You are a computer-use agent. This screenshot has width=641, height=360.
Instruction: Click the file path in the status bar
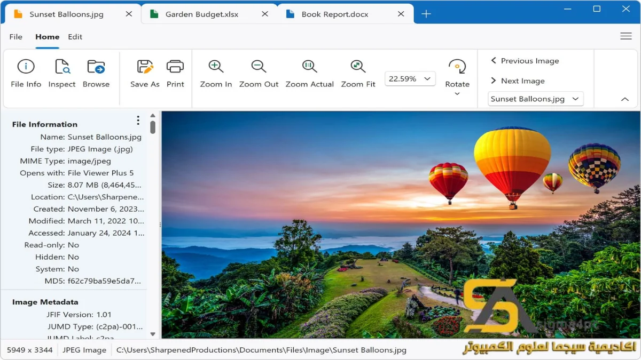(261, 350)
